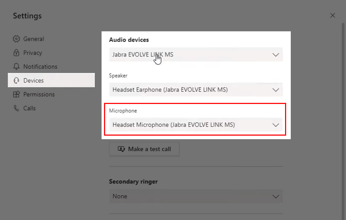Expand the Secondary ringer dropdown chevron
346x220 pixels.
point(275,196)
